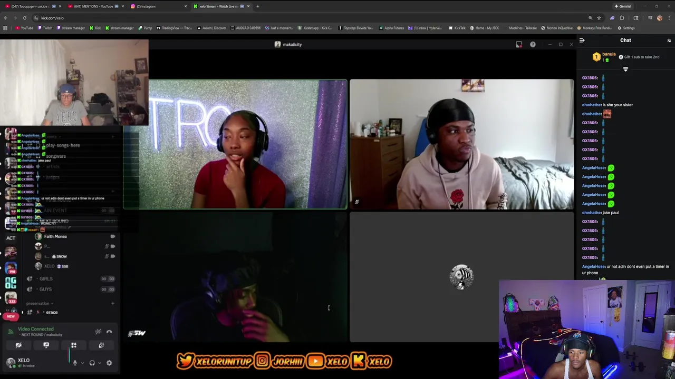This screenshot has width=675, height=379.
Task: Open YouTube bookmark
Action: coord(24,28)
